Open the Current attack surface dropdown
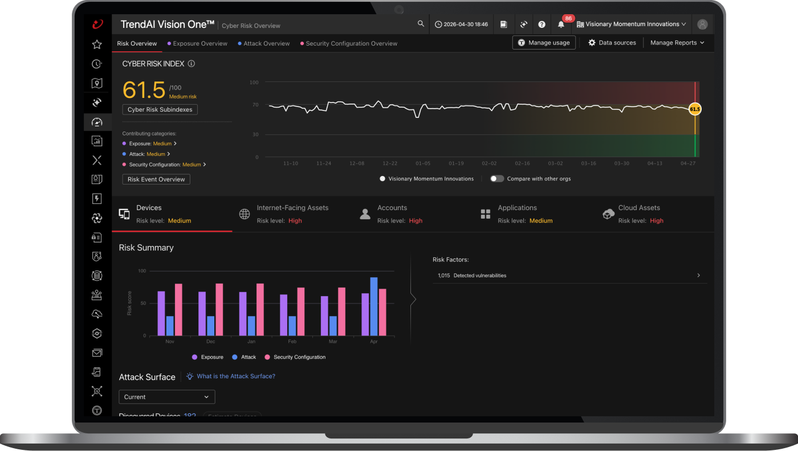 click(x=167, y=397)
